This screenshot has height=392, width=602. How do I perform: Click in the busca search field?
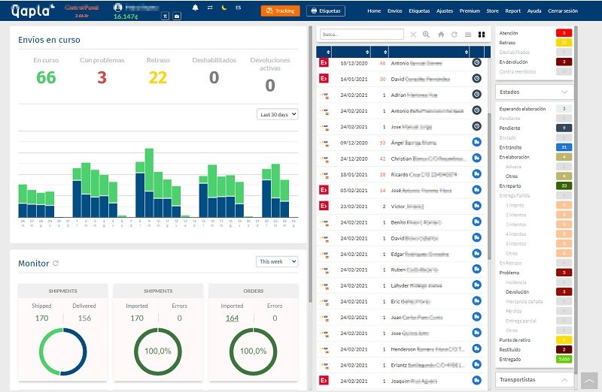pos(362,34)
